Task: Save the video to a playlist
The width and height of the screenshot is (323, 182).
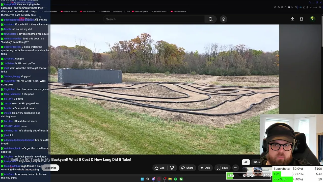Action: 222,168
